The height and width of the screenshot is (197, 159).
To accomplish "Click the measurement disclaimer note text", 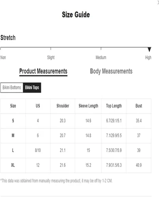I will [56, 181].
